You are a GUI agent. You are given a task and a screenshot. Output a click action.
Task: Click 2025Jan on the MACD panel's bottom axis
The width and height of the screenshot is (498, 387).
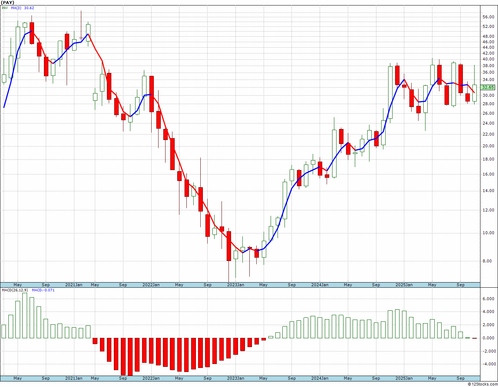[x=404, y=378]
